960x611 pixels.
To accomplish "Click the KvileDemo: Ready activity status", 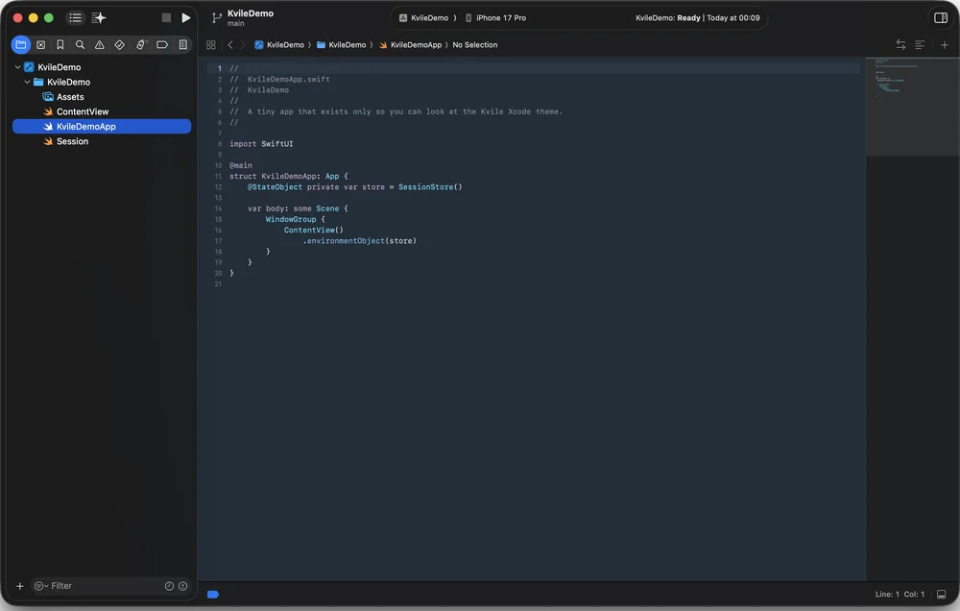I will tap(697, 17).
